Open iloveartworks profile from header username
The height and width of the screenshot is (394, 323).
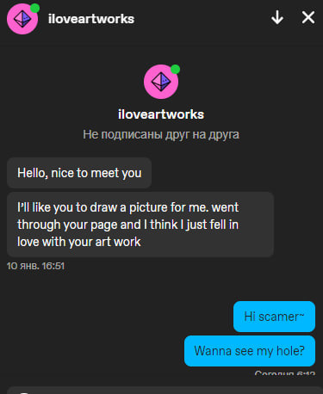[x=91, y=19]
